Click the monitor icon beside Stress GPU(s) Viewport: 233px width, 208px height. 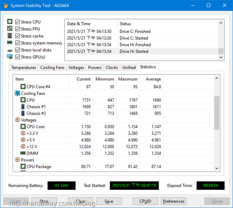pyautogui.click(x=10, y=57)
